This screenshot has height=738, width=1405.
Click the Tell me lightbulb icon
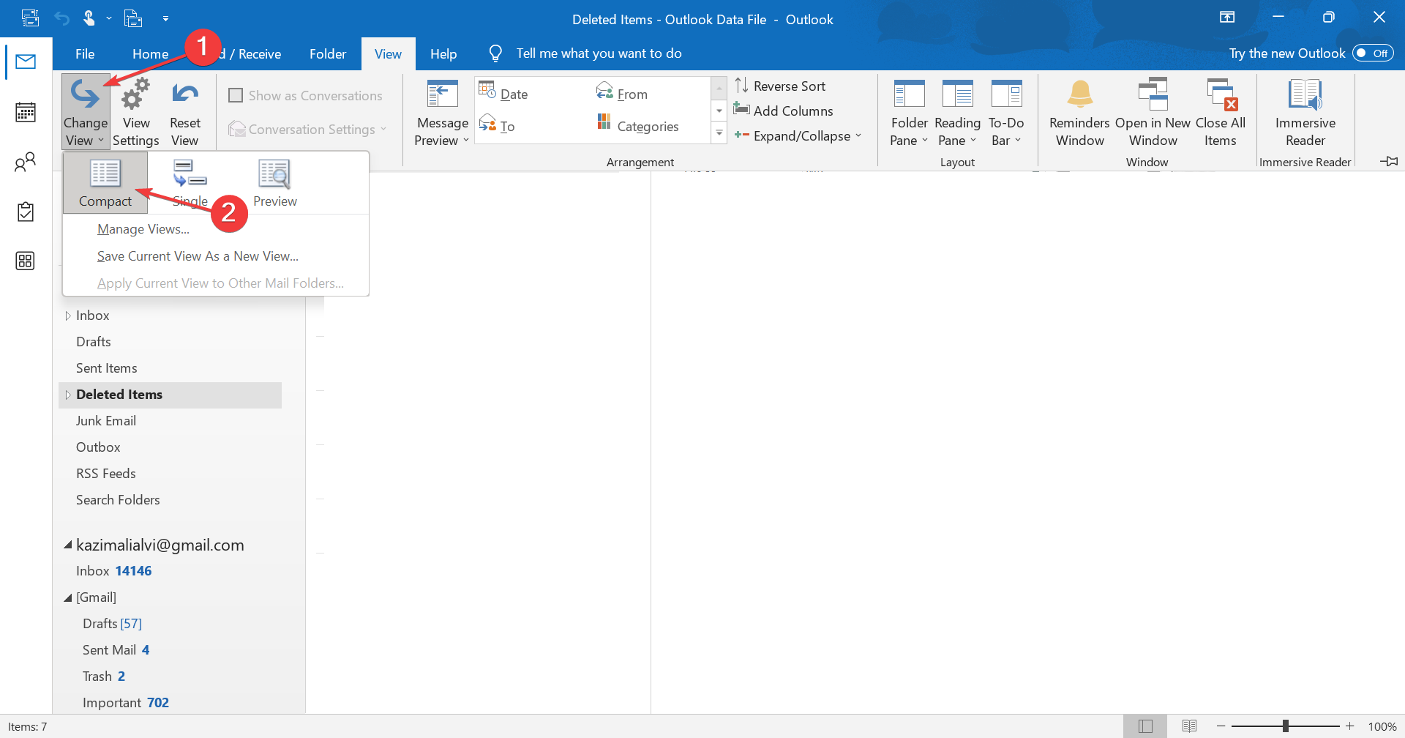pos(495,53)
